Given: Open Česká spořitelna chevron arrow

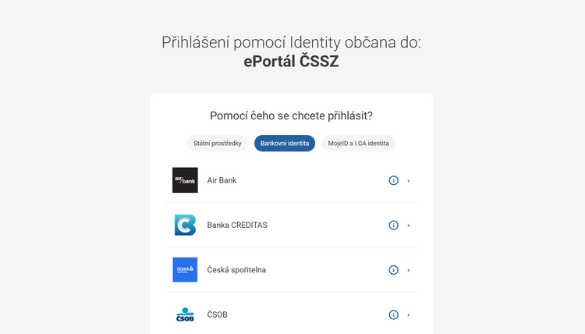Looking at the screenshot, I should pos(409,270).
